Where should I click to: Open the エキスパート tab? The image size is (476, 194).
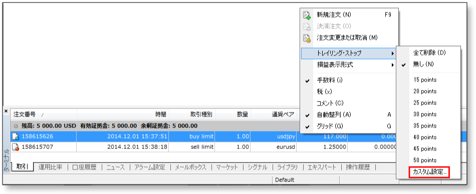(x=322, y=167)
